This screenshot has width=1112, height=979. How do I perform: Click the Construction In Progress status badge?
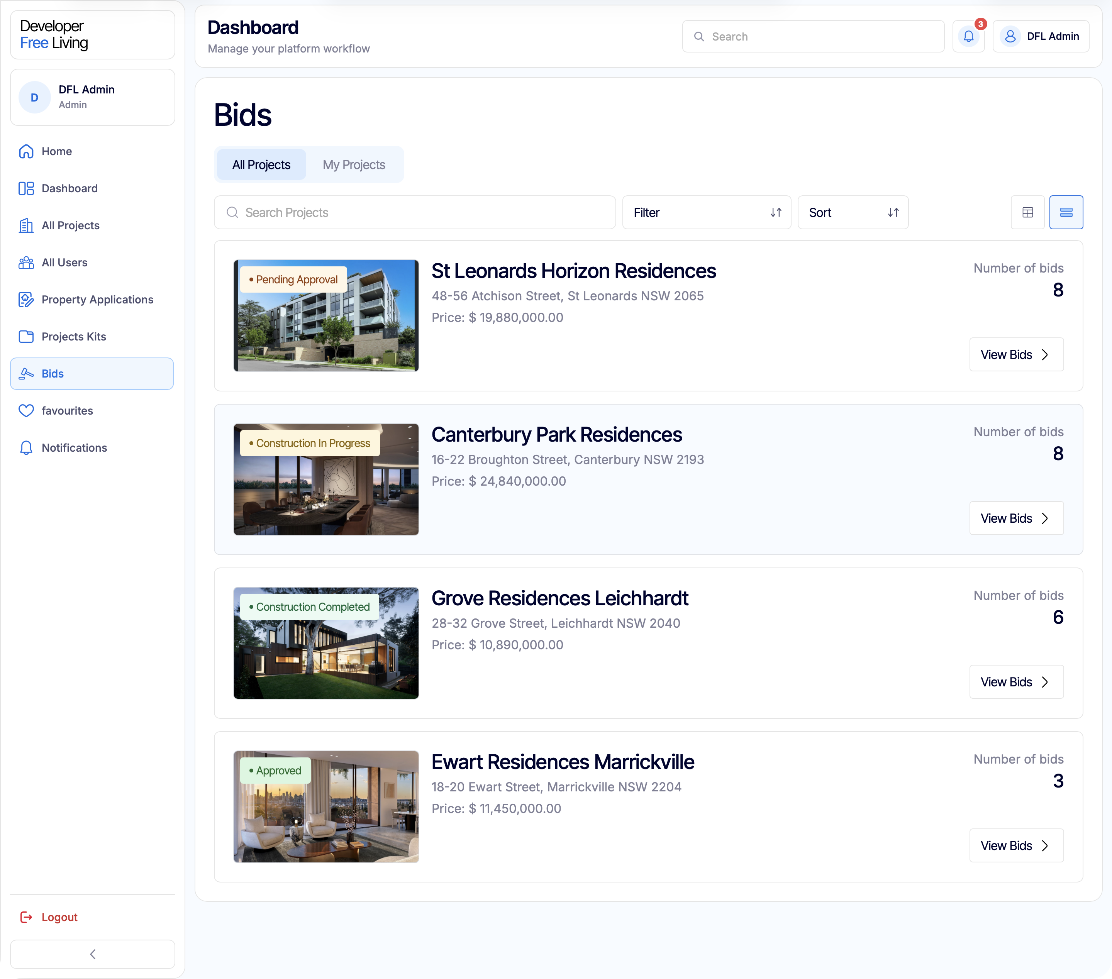tap(310, 443)
